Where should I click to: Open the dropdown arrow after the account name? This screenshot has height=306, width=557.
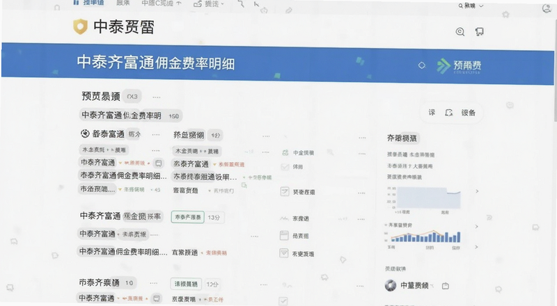[432, 285]
